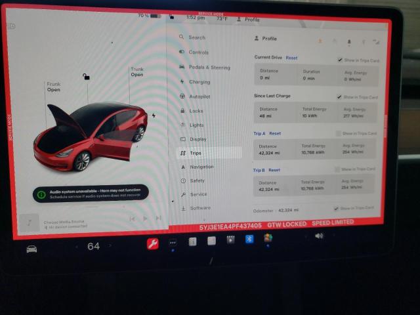
Task: Open Profile in top status bar
Action: pyautogui.click(x=248, y=19)
